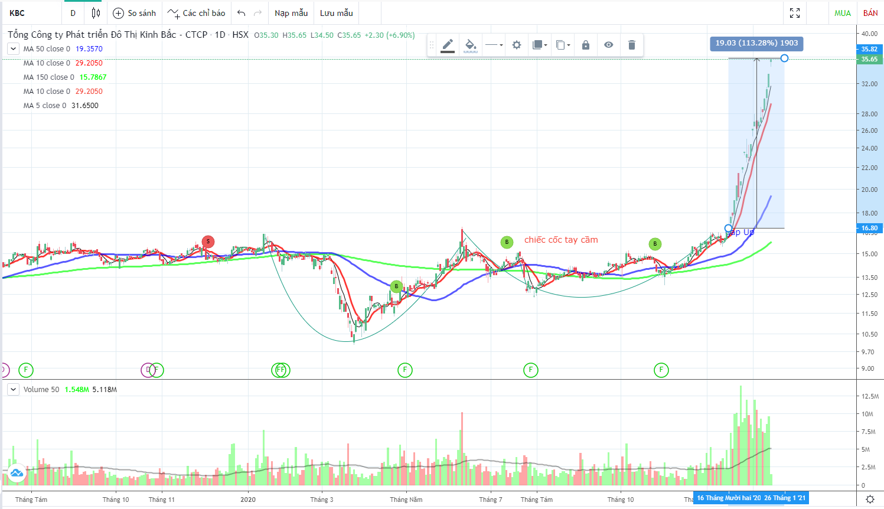Viewport: 884px width, 509px height.
Task: Open drawing settings gear in floating toolbar
Action: point(517,45)
